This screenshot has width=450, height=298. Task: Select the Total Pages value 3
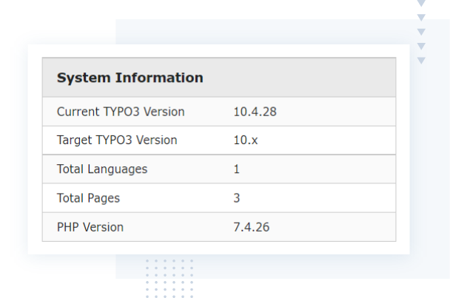point(237,198)
